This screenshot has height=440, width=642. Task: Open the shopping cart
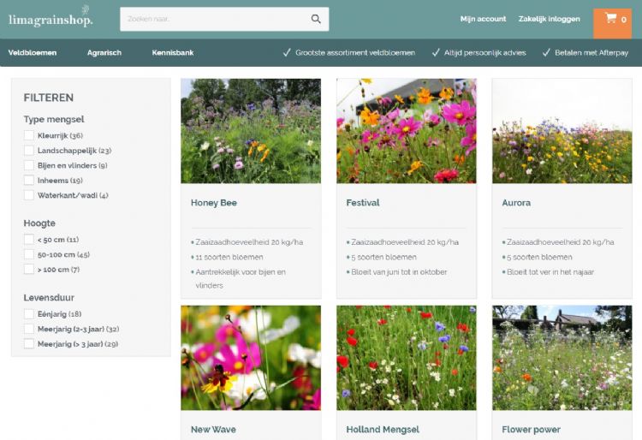click(612, 19)
